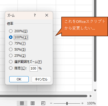Image resolution: width=108 pixels, height=106 pixels.
Task: Switch to Page Break Preview view
Action: (43, 103)
